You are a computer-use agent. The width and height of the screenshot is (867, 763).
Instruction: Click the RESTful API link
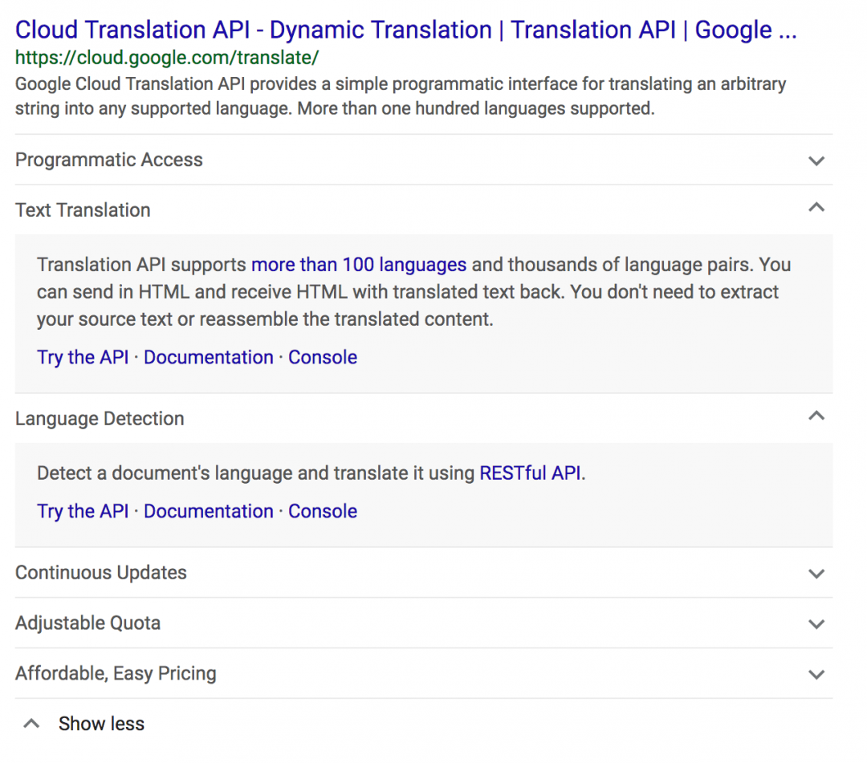tap(531, 473)
